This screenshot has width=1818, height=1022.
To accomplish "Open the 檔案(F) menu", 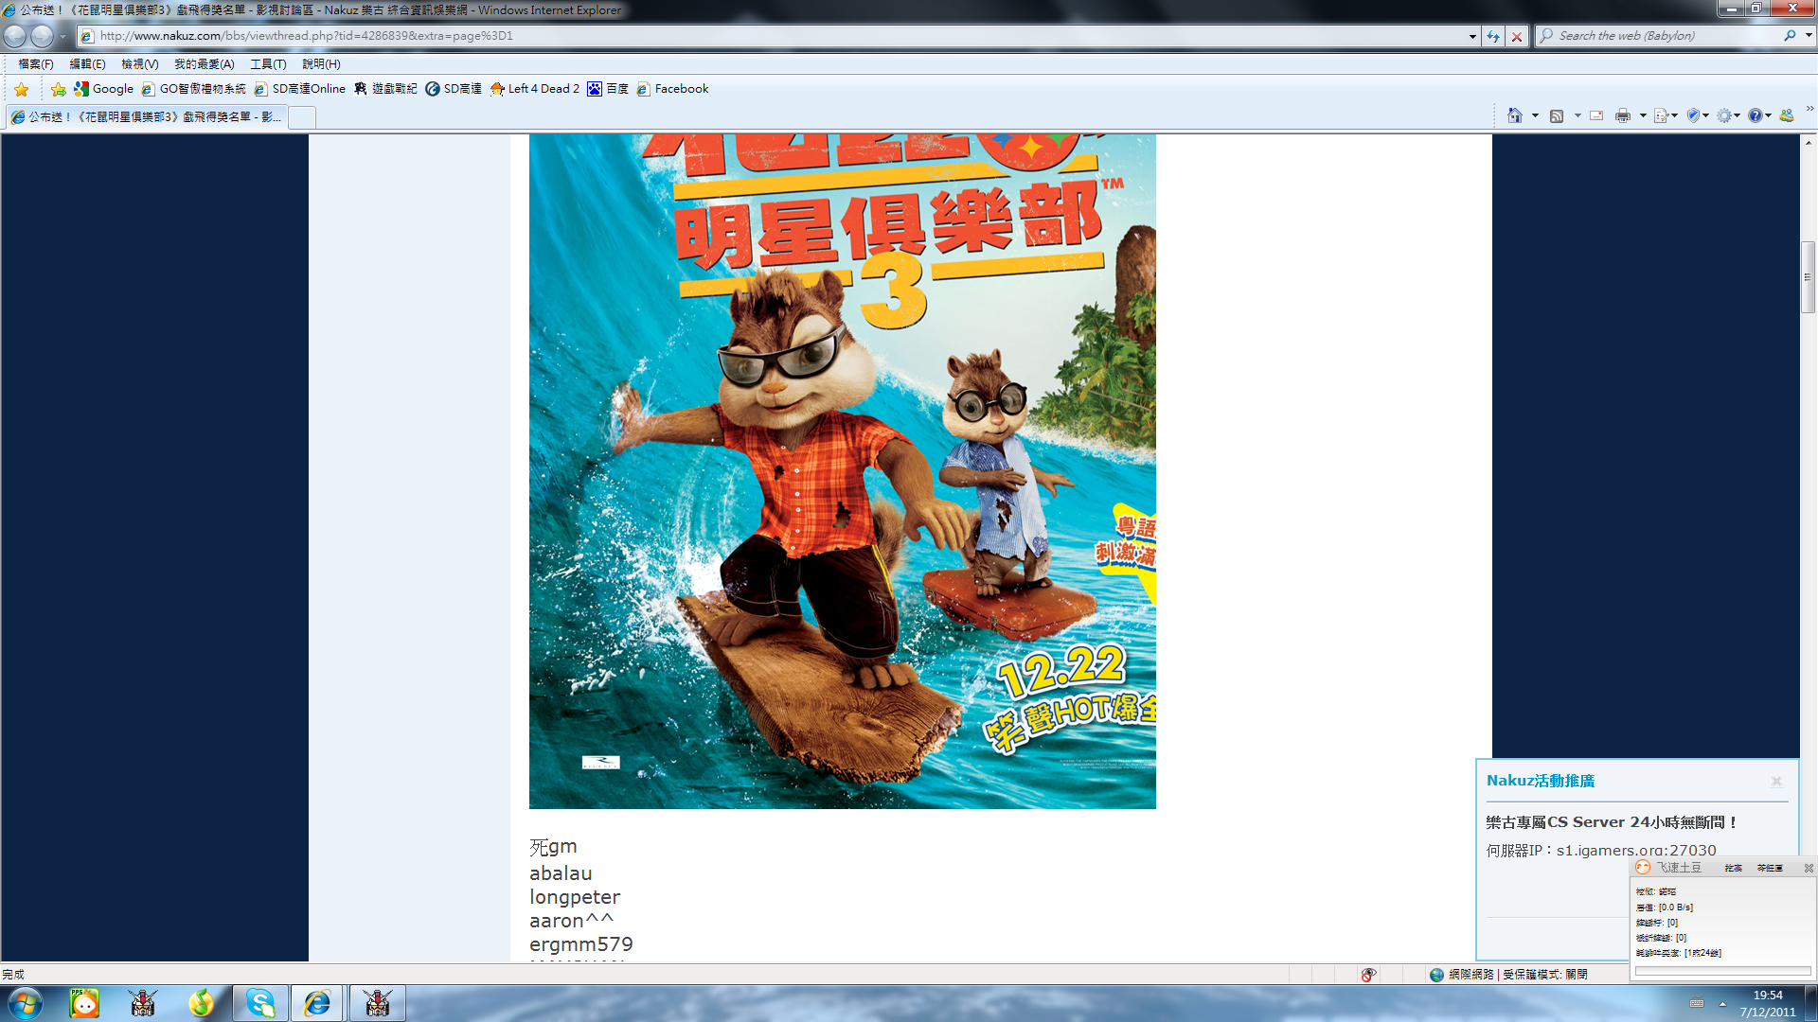I will tap(36, 64).
